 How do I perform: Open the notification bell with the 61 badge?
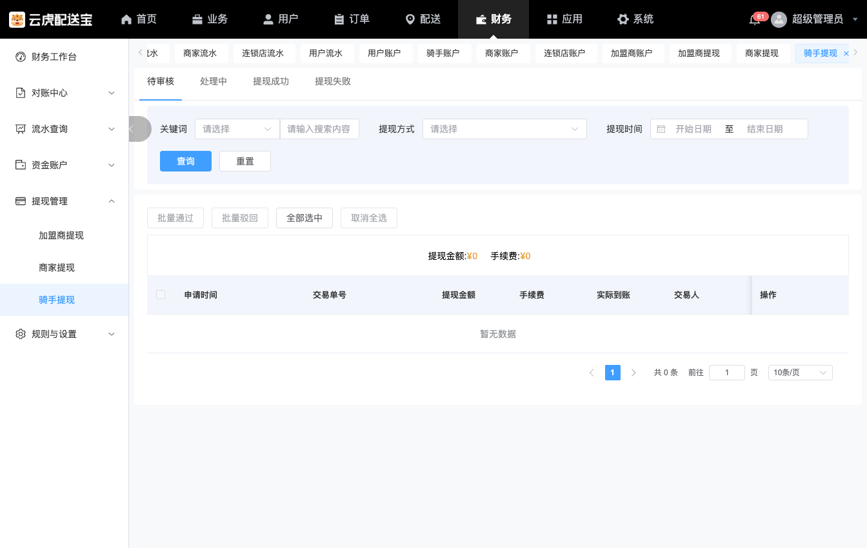click(x=754, y=19)
